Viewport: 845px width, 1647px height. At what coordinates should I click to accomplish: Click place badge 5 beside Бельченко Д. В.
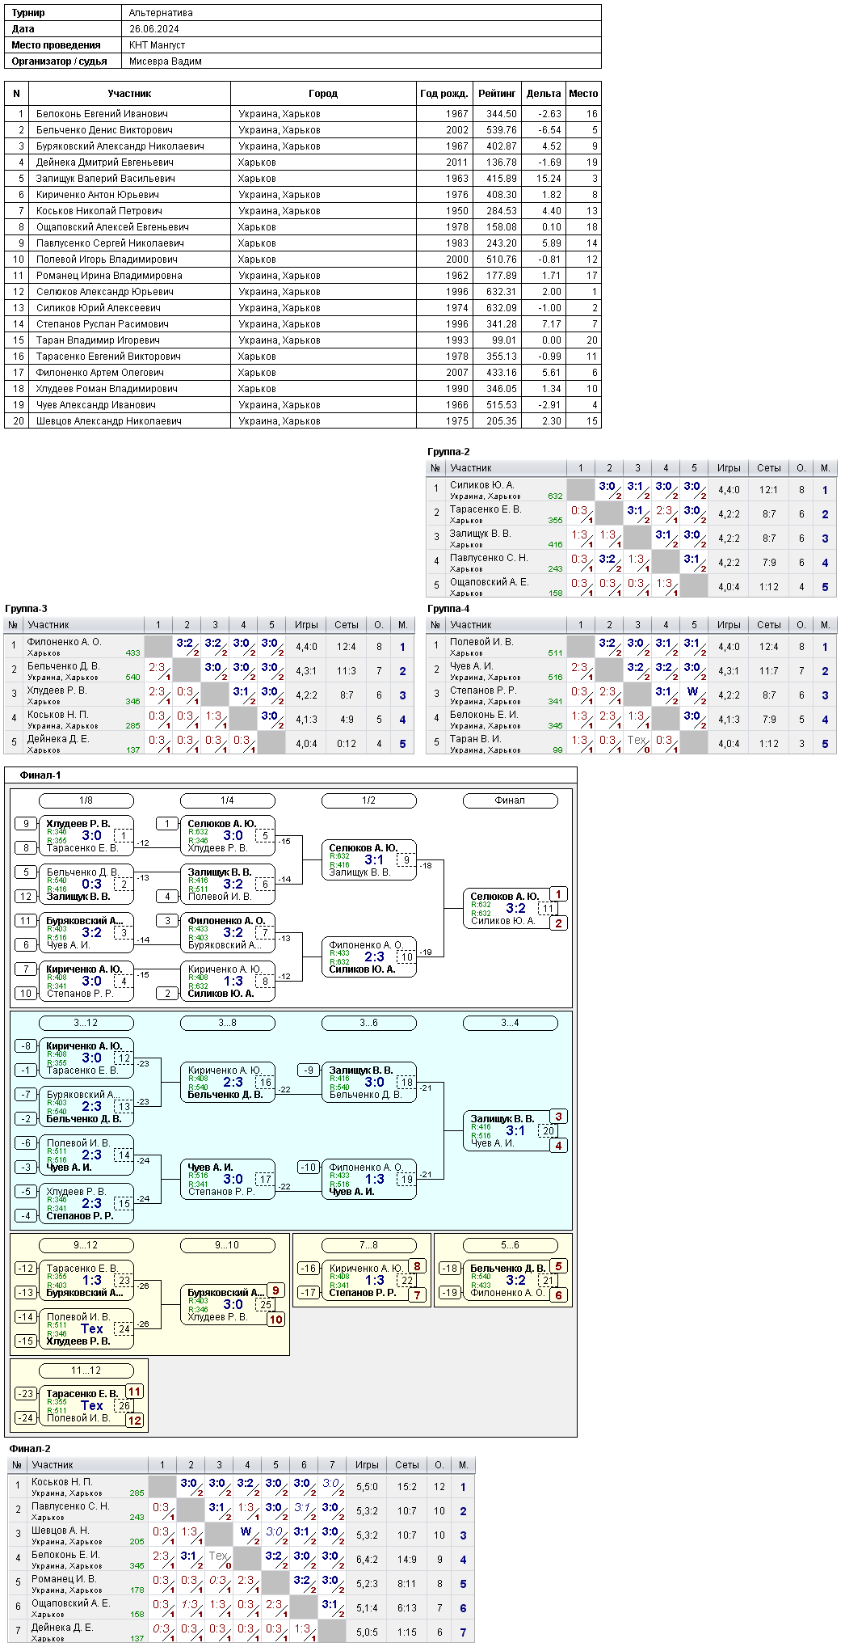click(x=558, y=1266)
